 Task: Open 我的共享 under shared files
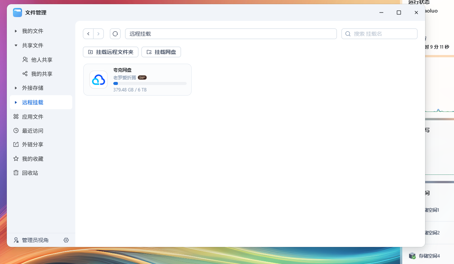click(42, 74)
